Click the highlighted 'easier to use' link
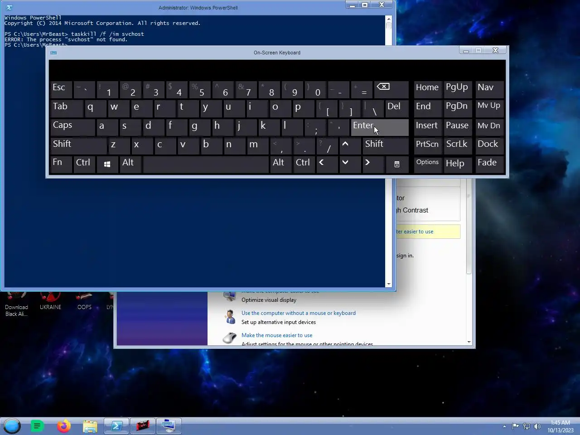The width and height of the screenshot is (580, 435). [415, 232]
